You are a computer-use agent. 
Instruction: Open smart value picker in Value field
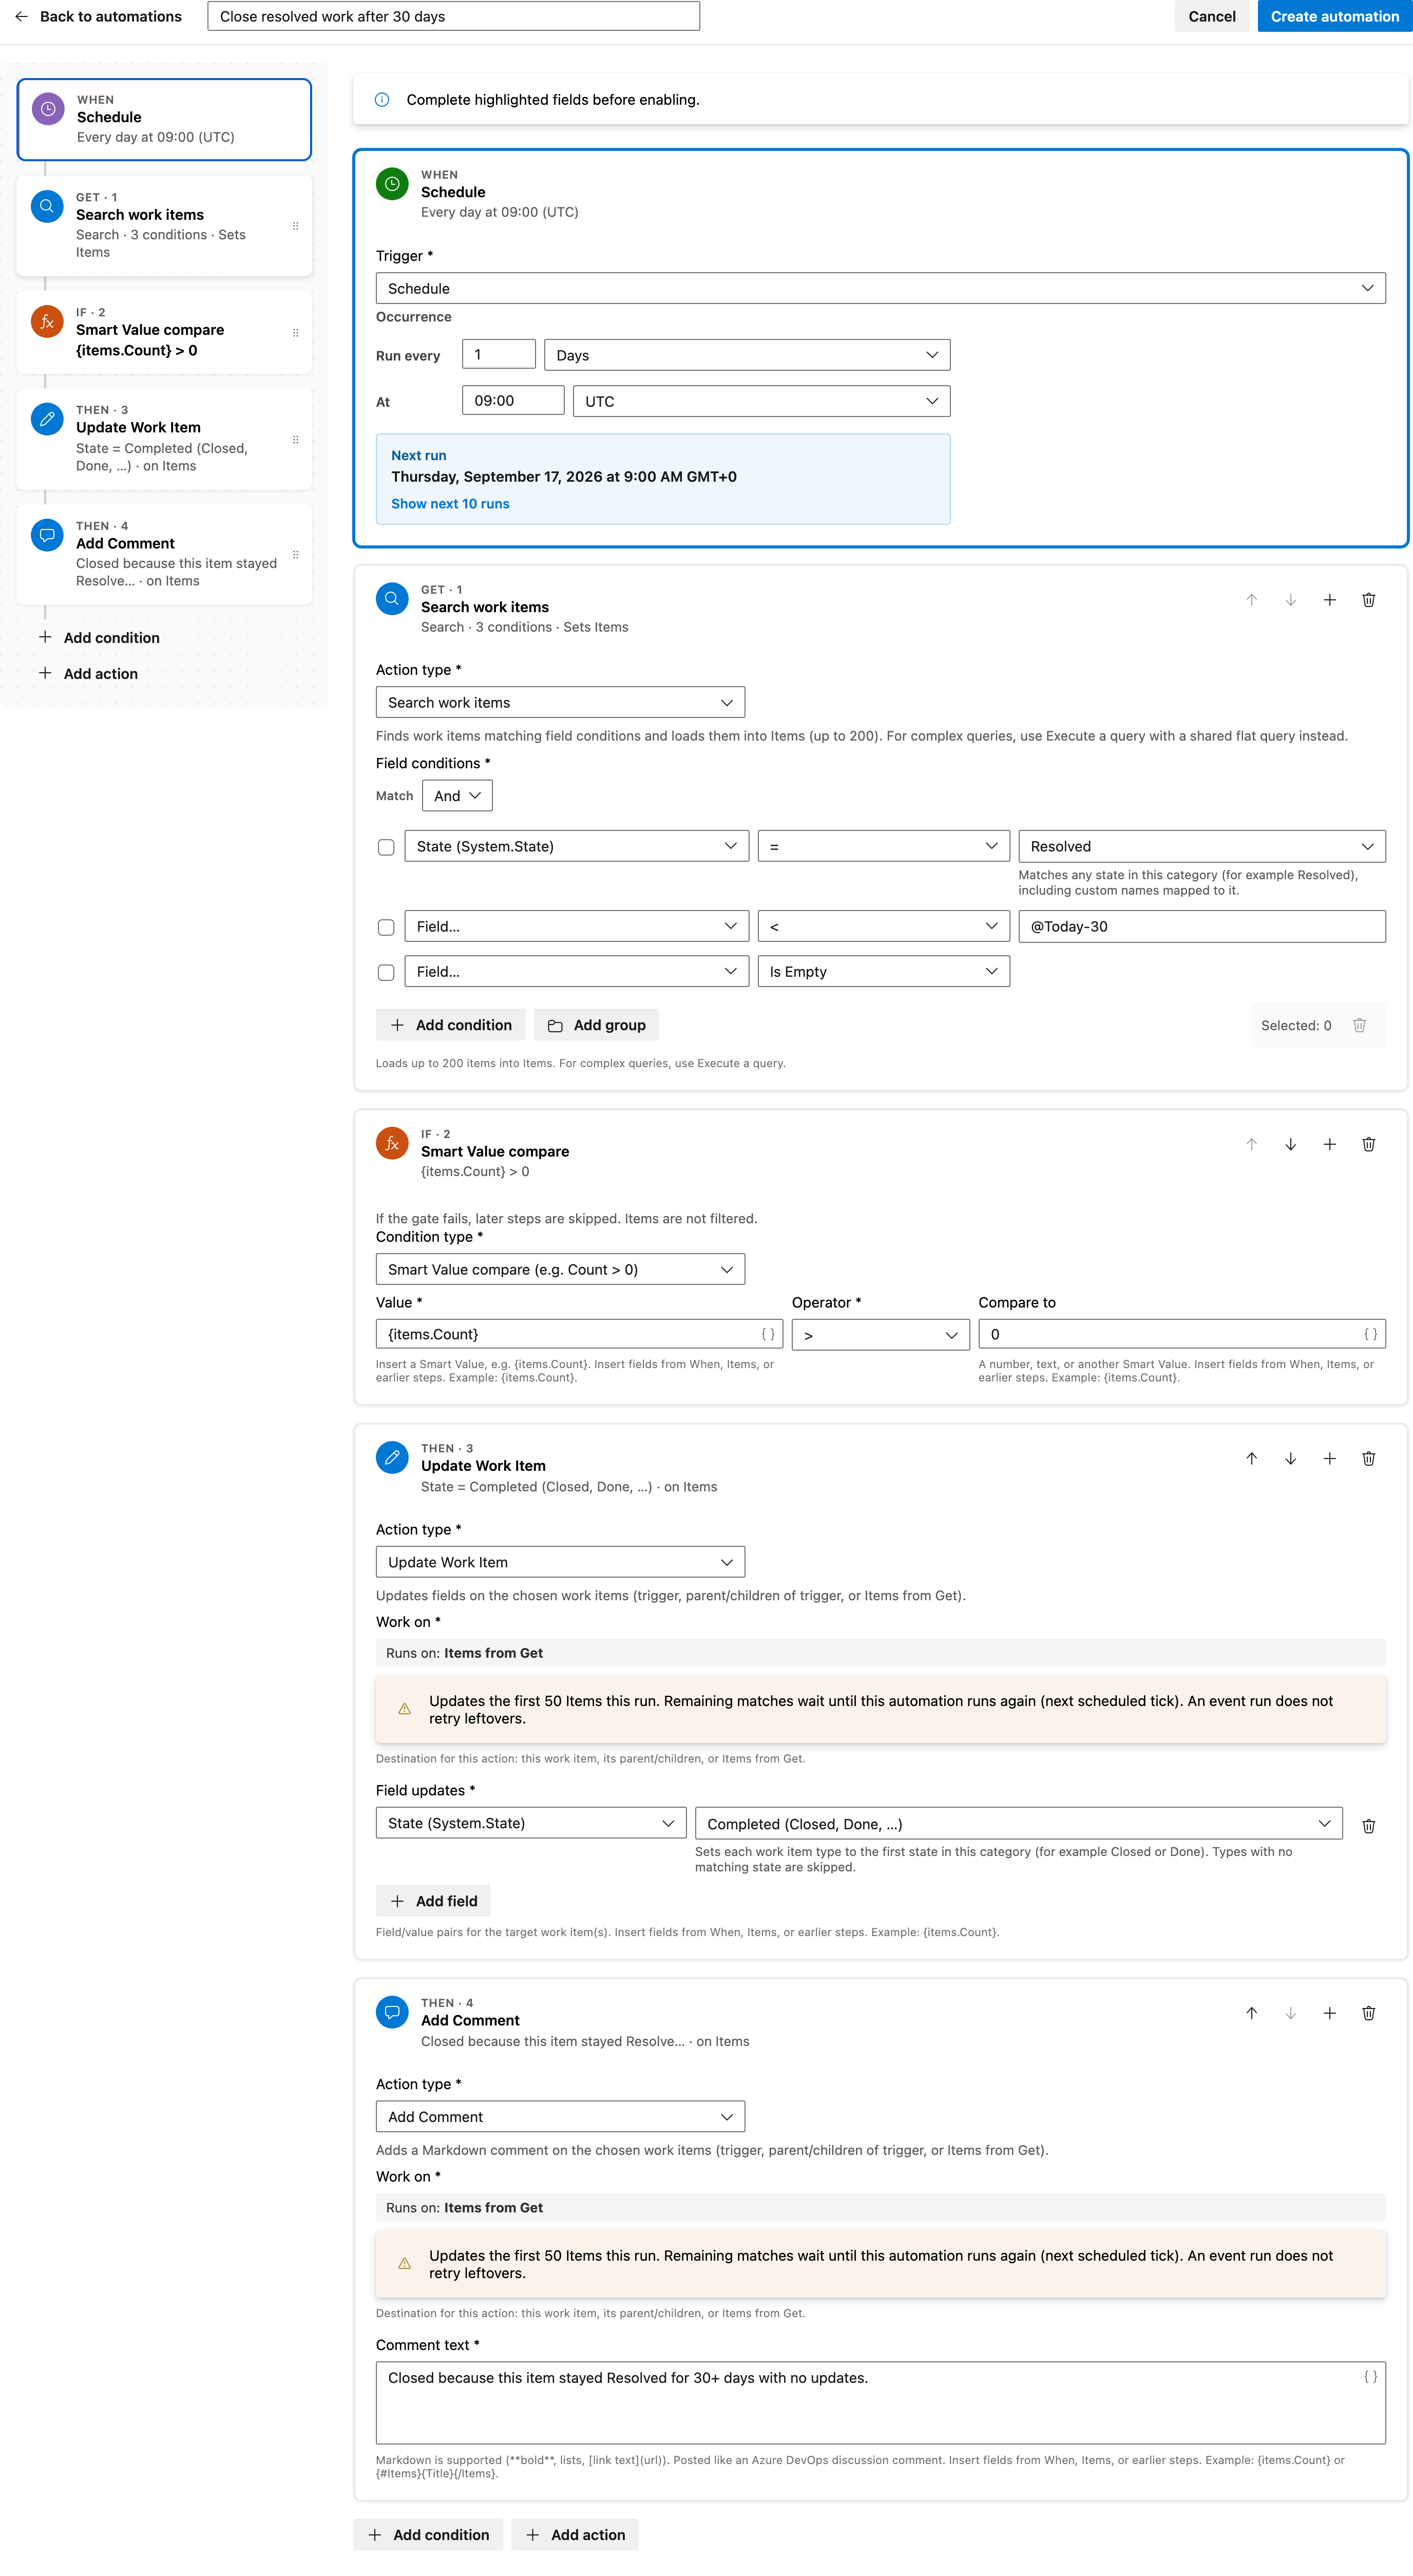click(767, 1334)
